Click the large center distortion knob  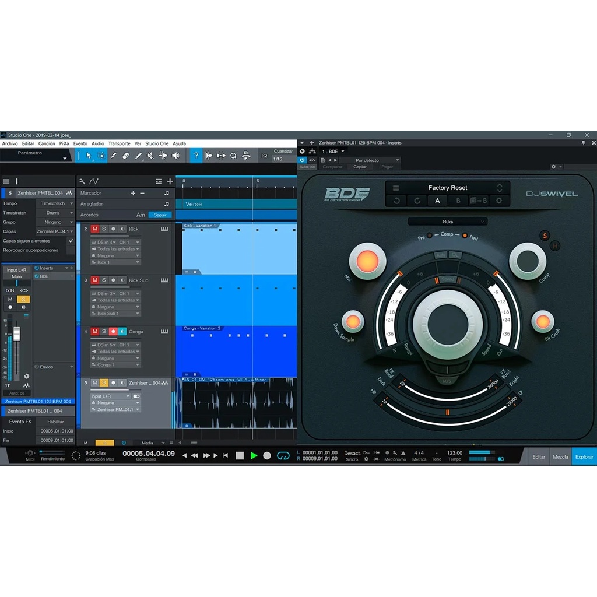[448, 325]
